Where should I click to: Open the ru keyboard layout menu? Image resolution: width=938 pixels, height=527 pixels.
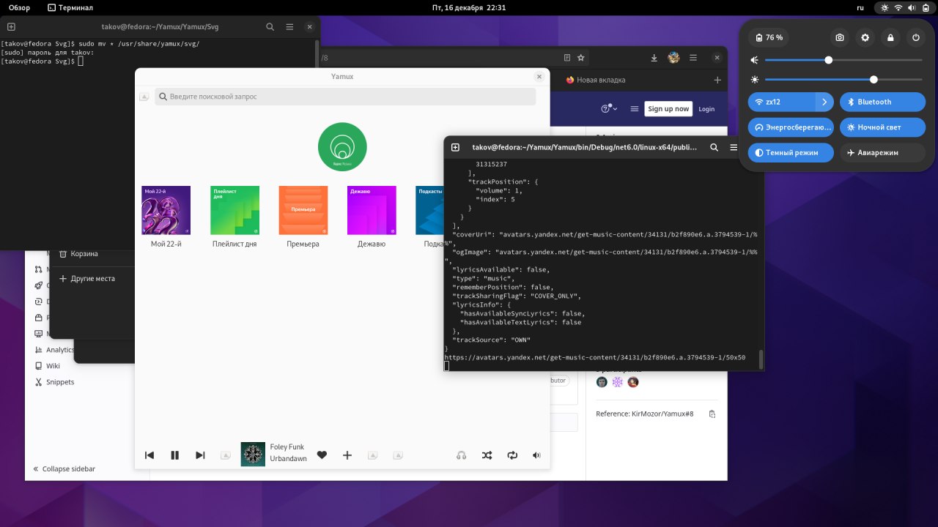(860, 7)
